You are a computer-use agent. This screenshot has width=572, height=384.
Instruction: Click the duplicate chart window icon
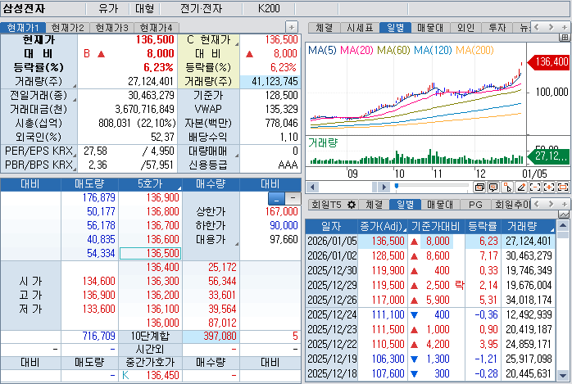coord(479,187)
